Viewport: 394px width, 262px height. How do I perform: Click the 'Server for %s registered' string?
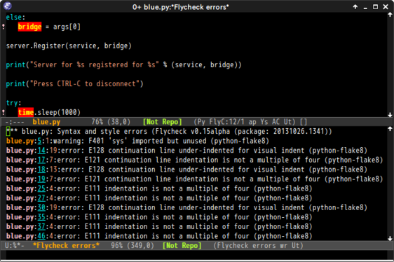pyautogui.click(x=94, y=65)
